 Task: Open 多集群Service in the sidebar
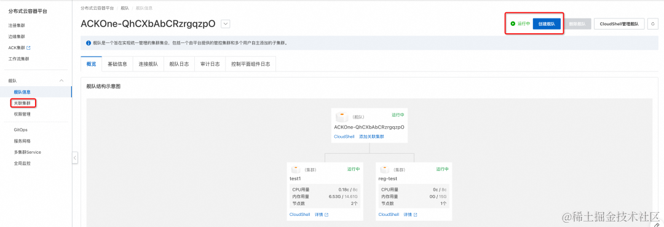pos(27,152)
